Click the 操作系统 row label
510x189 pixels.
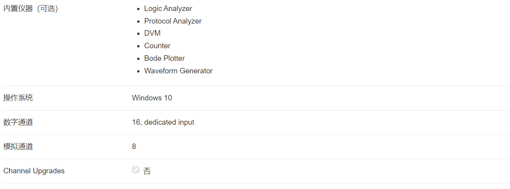pyautogui.click(x=18, y=98)
